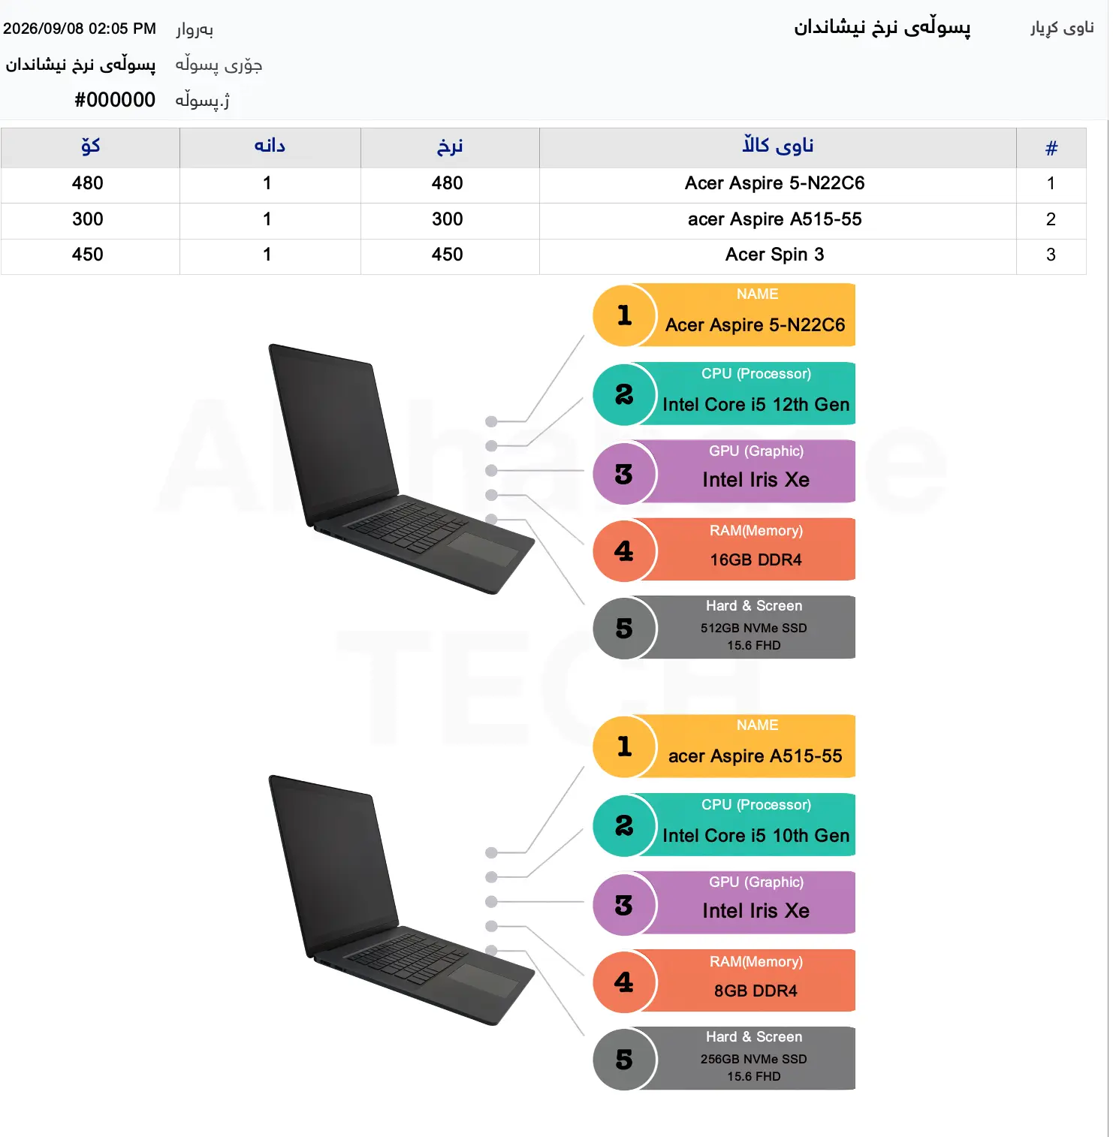
Task: Click row number '2' in the # column
Action: pyautogui.click(x=1051, y=219)
